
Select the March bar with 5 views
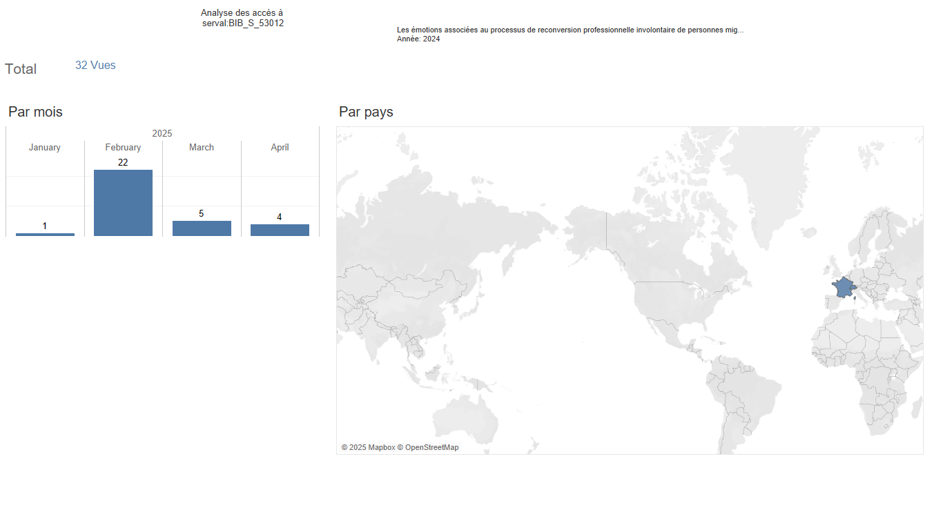point(202,228)
